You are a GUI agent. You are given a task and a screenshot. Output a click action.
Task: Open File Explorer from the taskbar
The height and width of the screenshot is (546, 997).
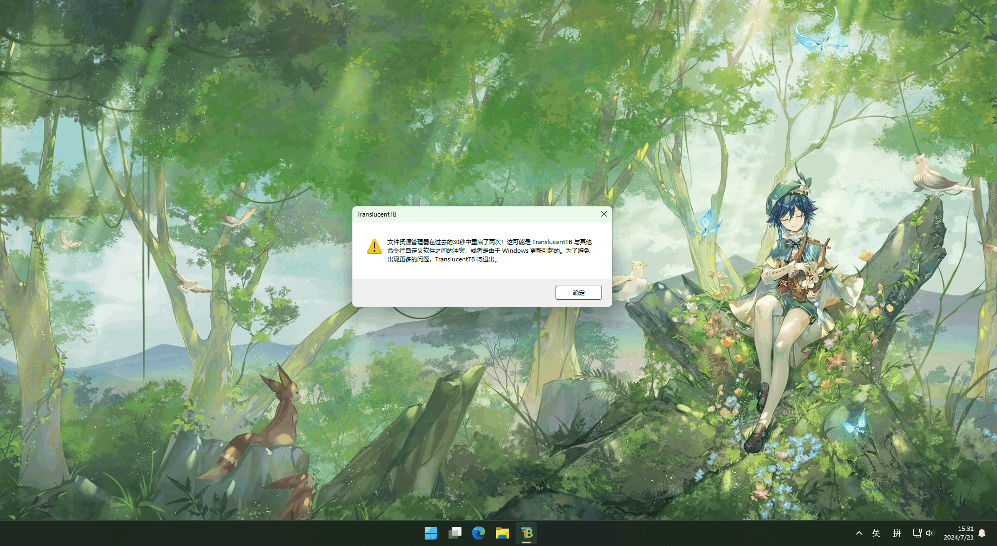pos(503,533)
